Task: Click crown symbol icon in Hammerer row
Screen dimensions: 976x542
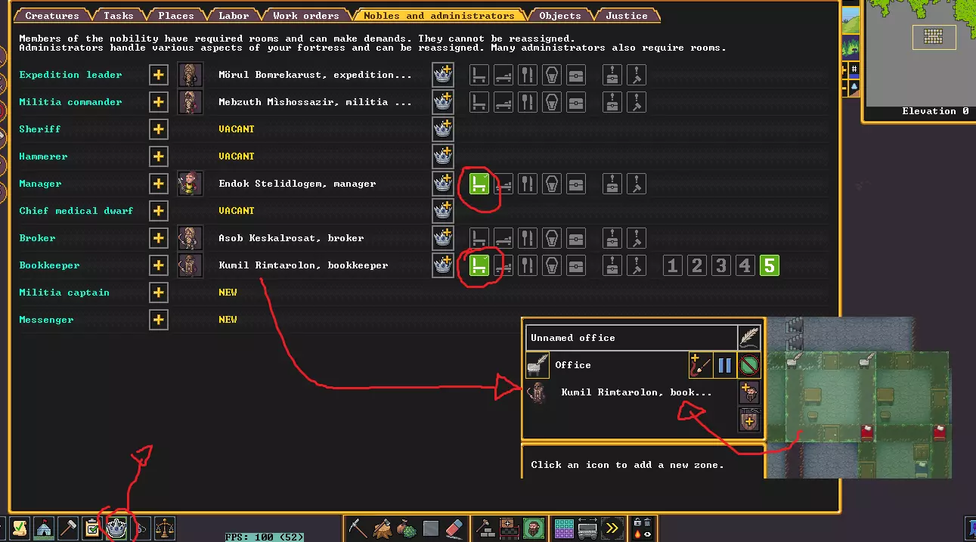Action: (443, 156)
